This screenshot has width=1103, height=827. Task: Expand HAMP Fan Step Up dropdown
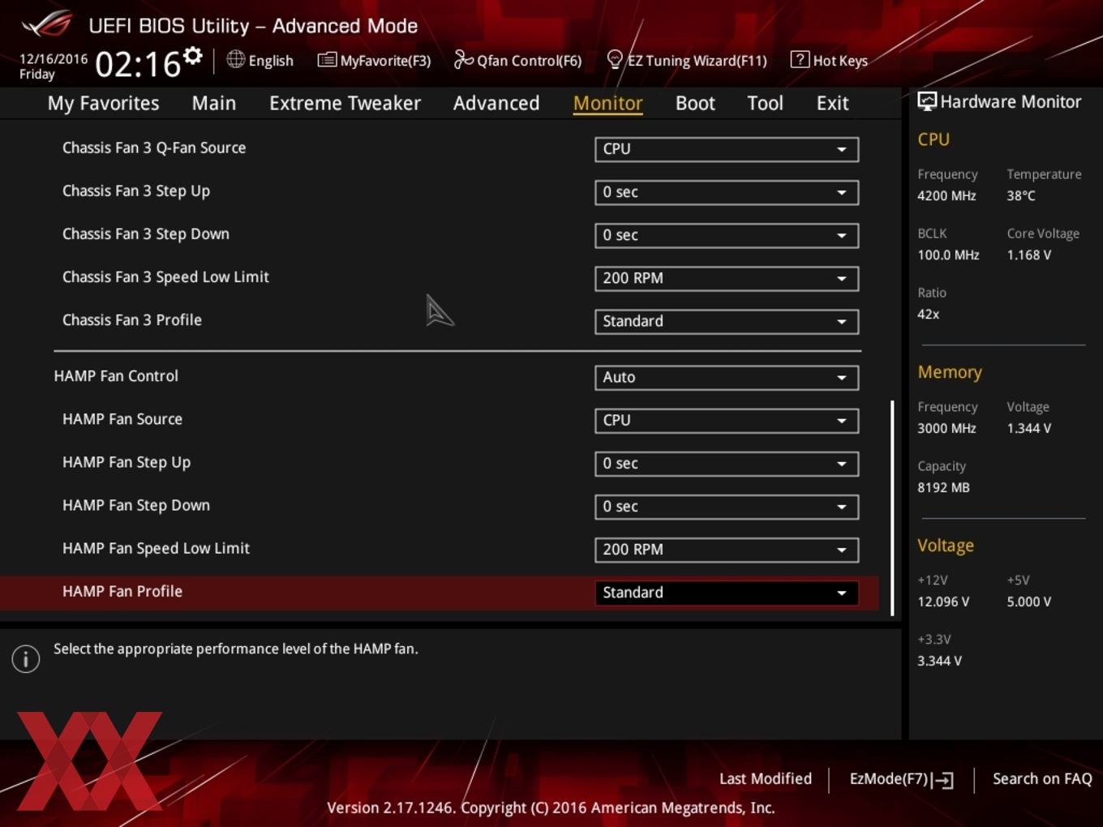tap(727, 463)
